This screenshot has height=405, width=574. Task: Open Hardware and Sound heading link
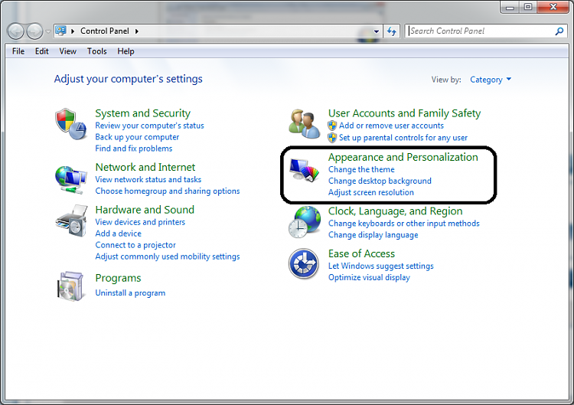(x=145, y=210)
